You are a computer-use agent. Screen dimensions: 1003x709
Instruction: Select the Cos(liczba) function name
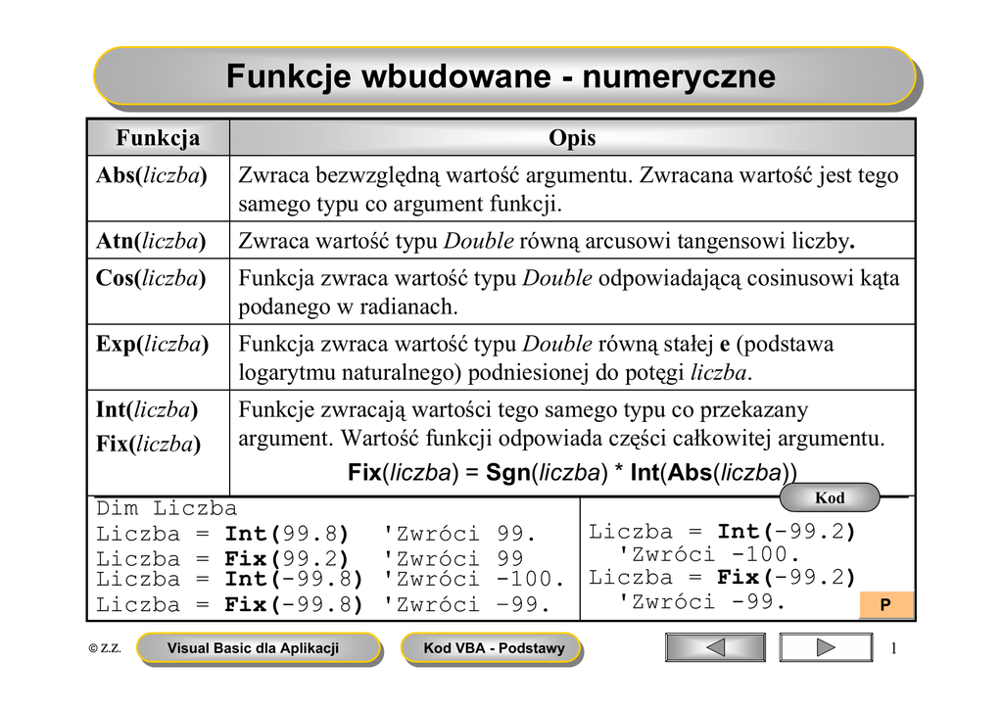pyautogui.click(x=151, y=278)
